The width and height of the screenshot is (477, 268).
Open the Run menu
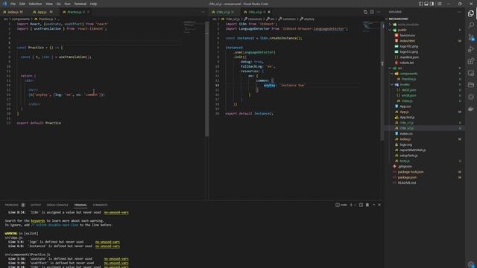68,4
